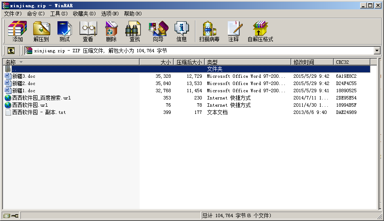Image resolution: width=384 pixels, height=221 pixels.
Task: Launch the 向导 (Wizard) tool
Action: click(158, 31)
